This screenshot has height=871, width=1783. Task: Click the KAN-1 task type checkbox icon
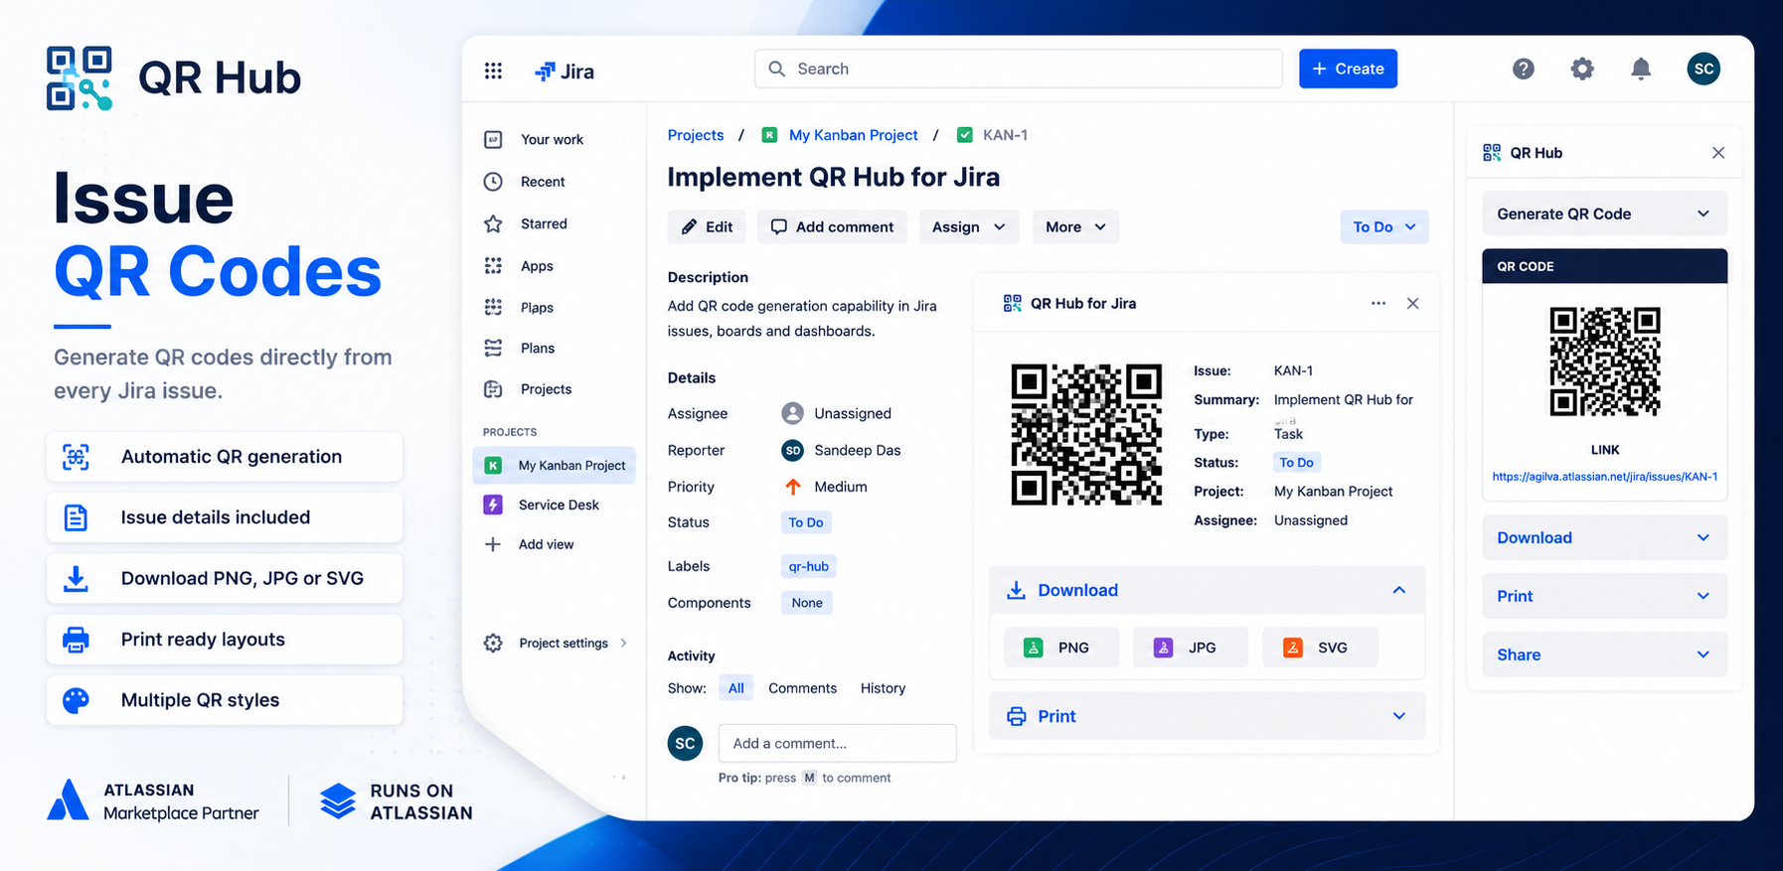[964, 135]
